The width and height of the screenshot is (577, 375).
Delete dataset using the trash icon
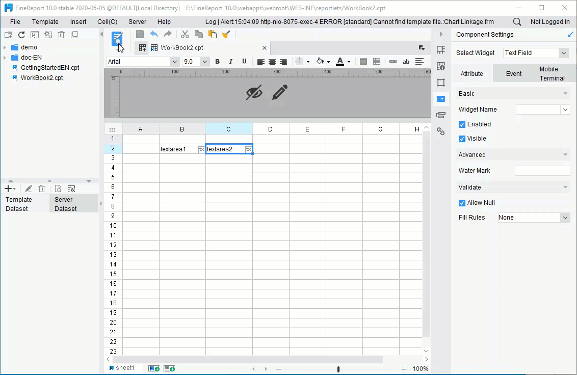(42, 188)
